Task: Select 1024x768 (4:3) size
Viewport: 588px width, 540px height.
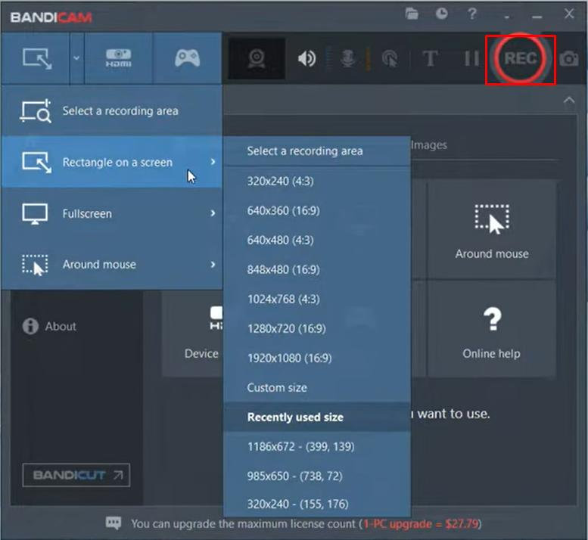Action: tap(317, 299)
